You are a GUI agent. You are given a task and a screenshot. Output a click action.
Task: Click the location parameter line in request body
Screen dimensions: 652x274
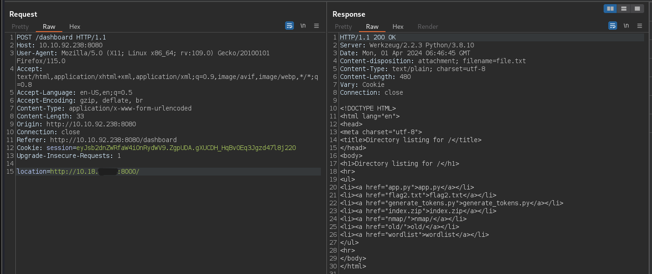[x=78, y=172]
